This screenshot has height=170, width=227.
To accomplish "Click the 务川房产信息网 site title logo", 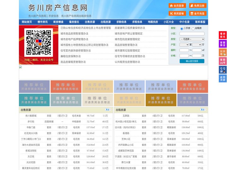I will point(58,8).
